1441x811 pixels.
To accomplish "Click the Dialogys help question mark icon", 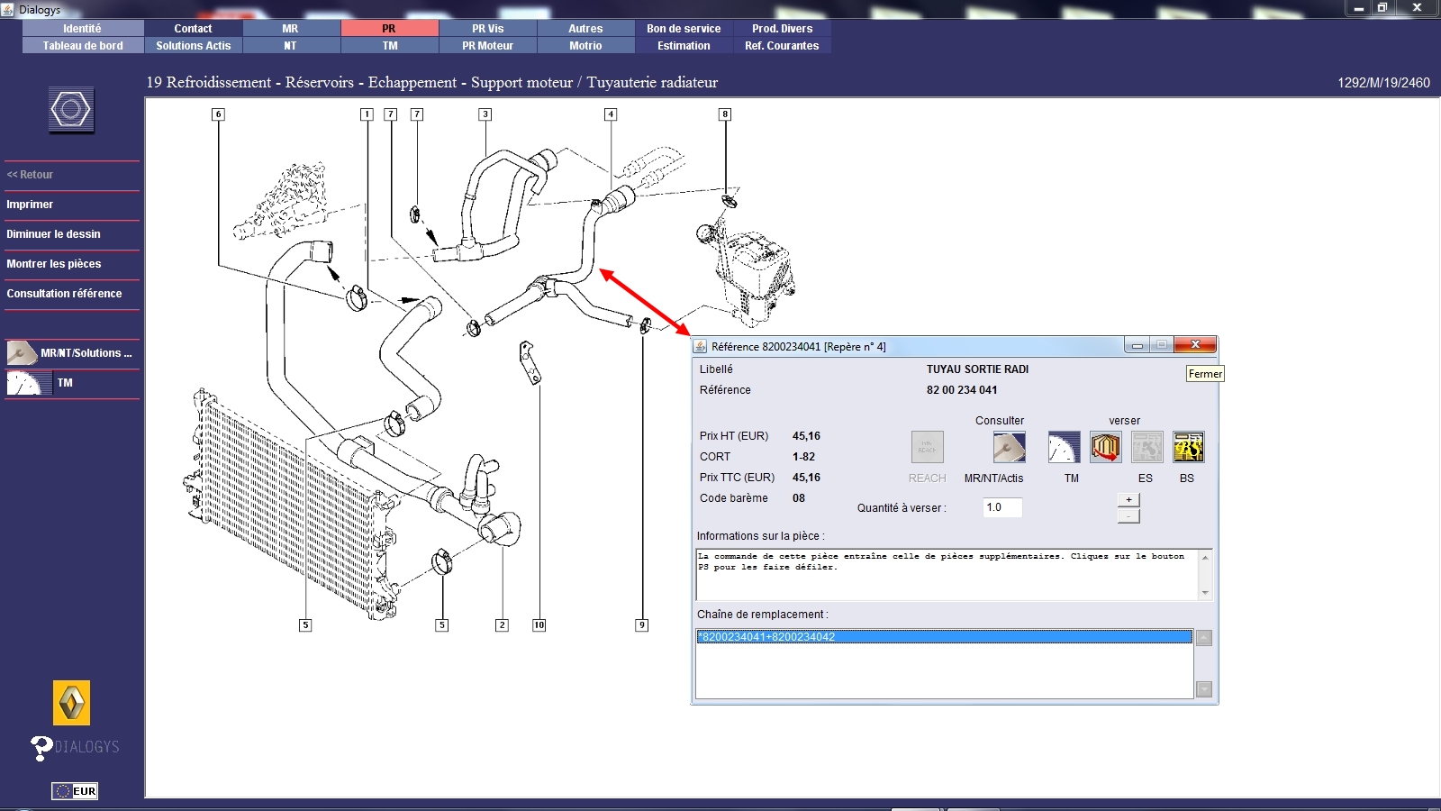I will [x=41, y=747].
